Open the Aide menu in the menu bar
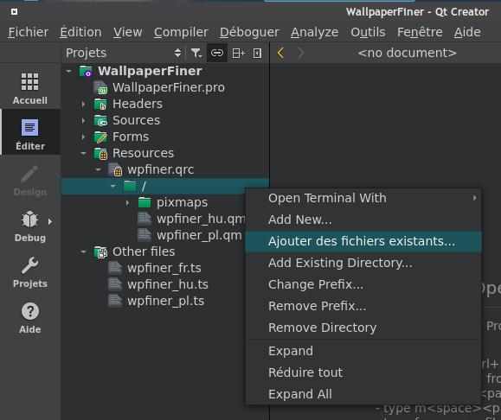Image resolution: width=501 pixels, height=420 pixels. click(x=467, y=32)
